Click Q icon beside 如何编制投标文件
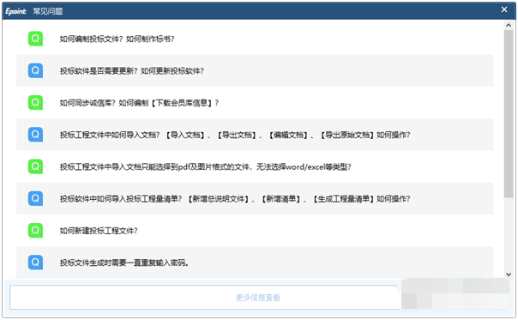 (x=35, y=39)
